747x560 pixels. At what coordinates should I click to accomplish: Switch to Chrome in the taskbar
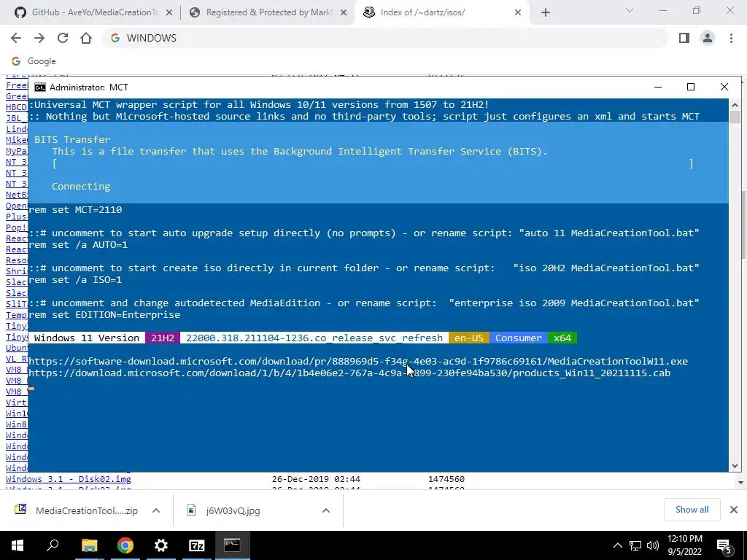[x=125, y=545]
